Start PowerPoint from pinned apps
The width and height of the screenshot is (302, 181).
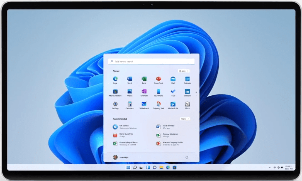159,80
